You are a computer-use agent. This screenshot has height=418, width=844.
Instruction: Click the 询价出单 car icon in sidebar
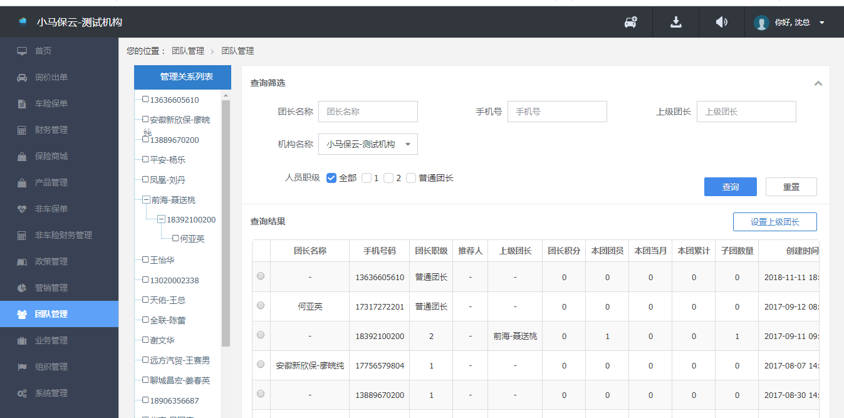click(22, 78)
